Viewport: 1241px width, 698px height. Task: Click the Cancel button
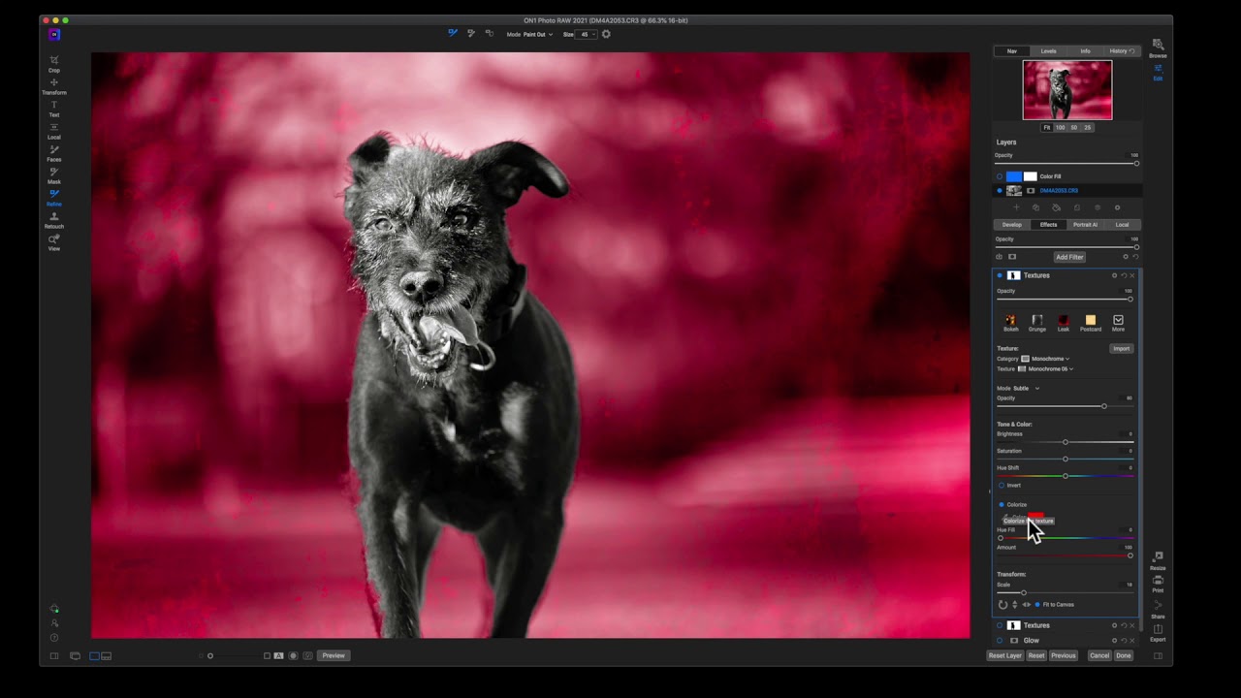1099,655
